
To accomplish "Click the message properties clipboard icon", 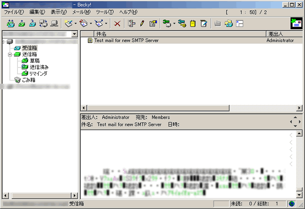I will coord(153,24).
